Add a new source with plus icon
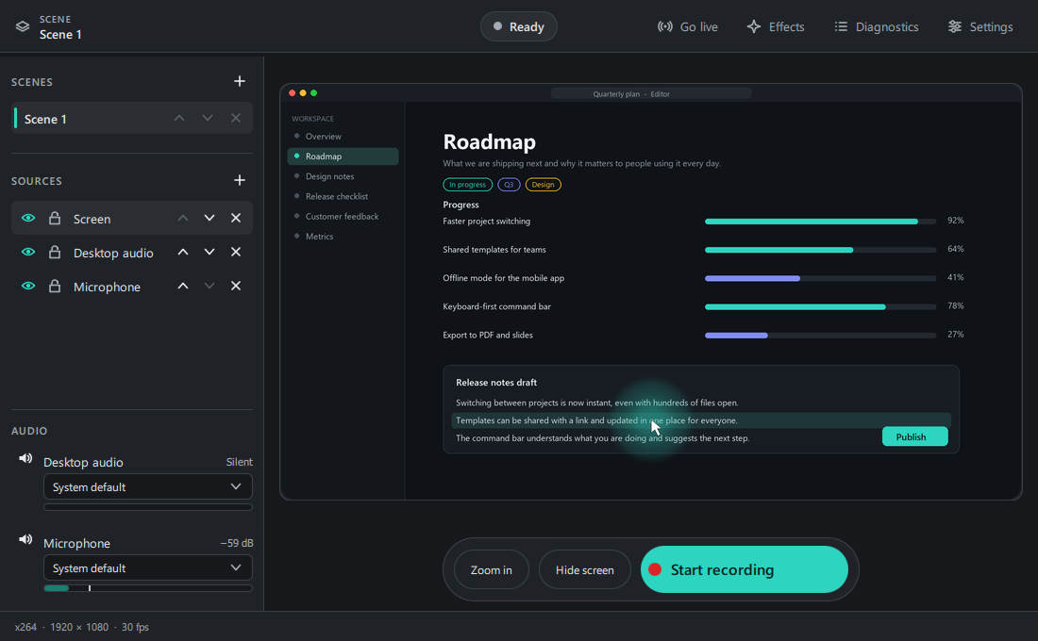The image size is (1038, 641). click(x=240, y=180)
